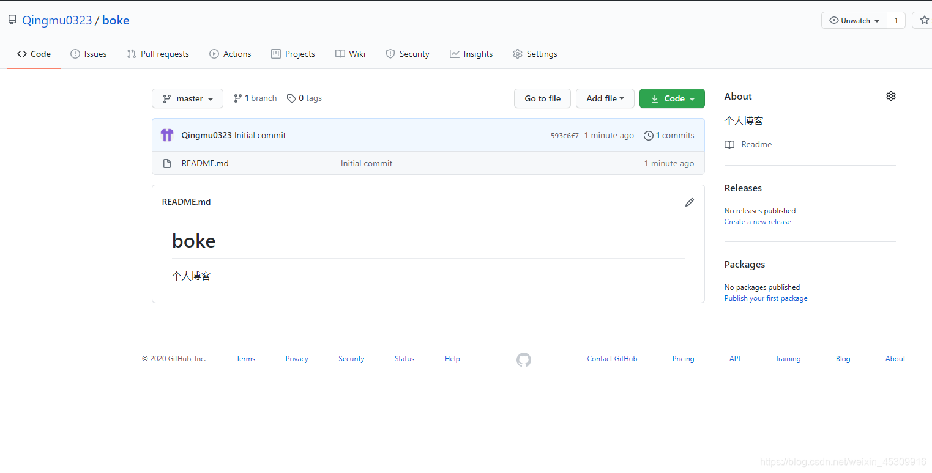Open Qingmu0323 owner link in header
The image size is (932, 473).
57,20
